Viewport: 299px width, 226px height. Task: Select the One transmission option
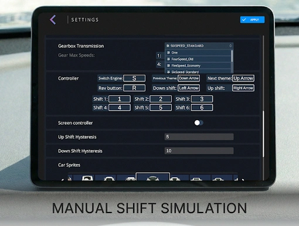[x=198, y=53]
